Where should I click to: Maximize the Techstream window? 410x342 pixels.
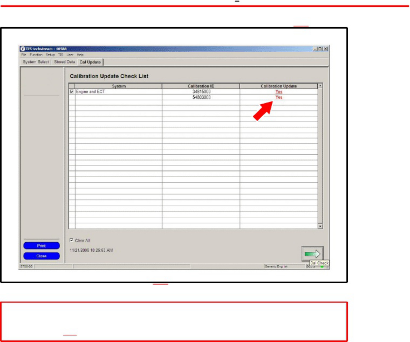(x=320, y=49)
